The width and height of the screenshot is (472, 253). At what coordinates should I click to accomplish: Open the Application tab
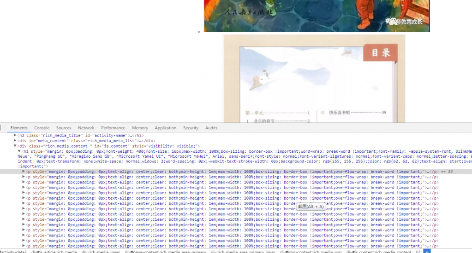[166, 128]
